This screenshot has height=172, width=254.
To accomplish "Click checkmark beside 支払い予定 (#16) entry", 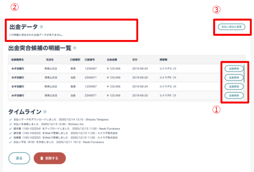I will [11, 142].
